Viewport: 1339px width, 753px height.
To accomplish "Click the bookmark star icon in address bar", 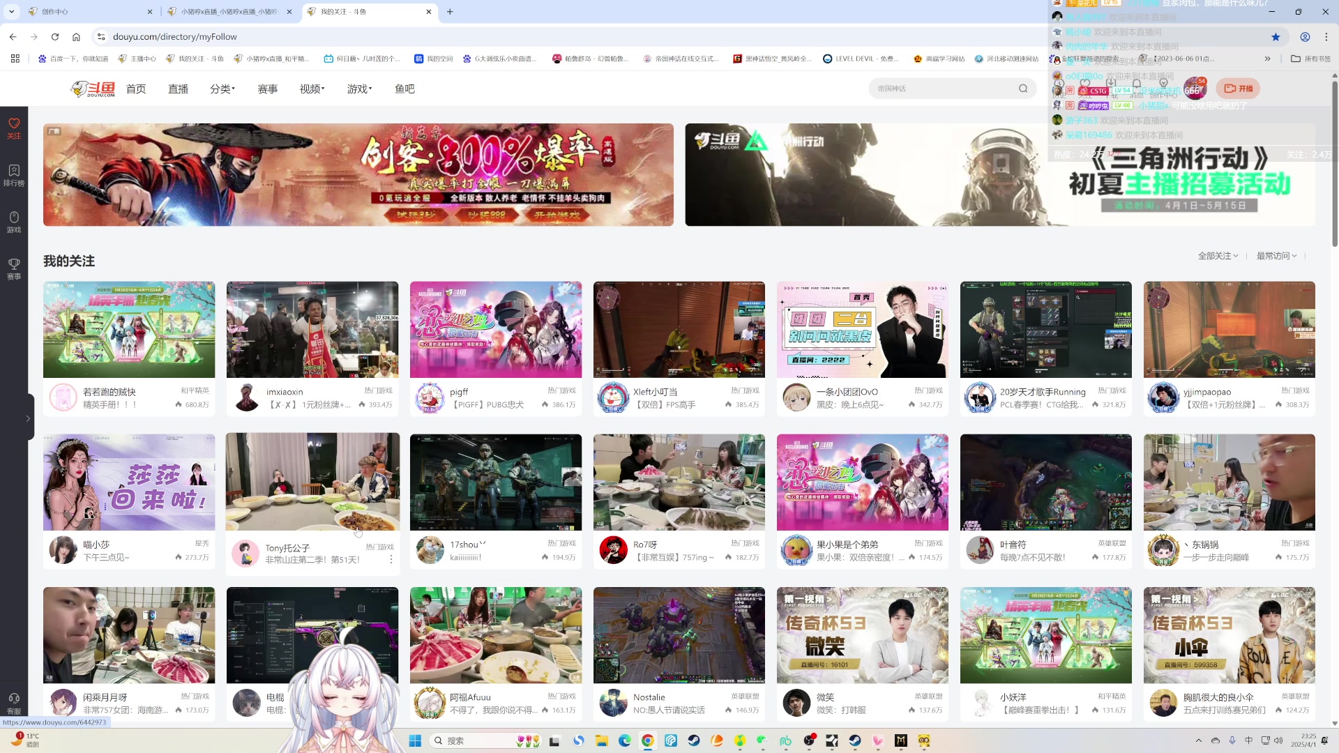I will (x=1276, y=37).
